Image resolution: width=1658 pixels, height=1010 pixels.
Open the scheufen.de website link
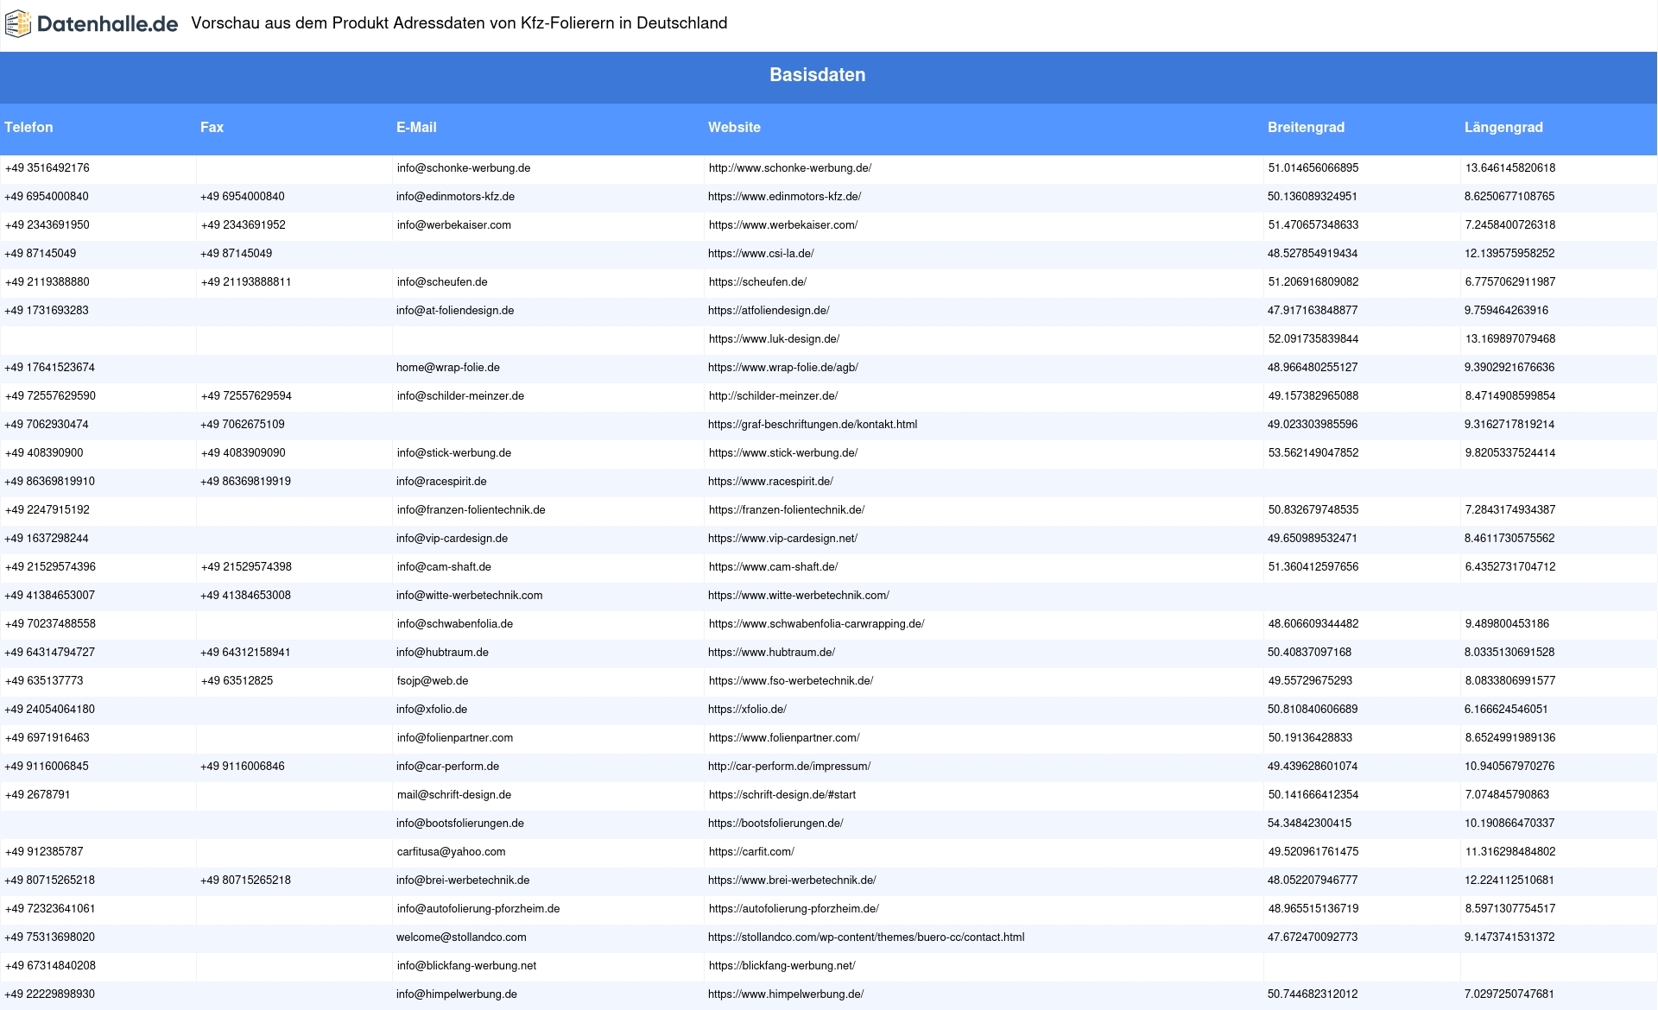[757, 282]
